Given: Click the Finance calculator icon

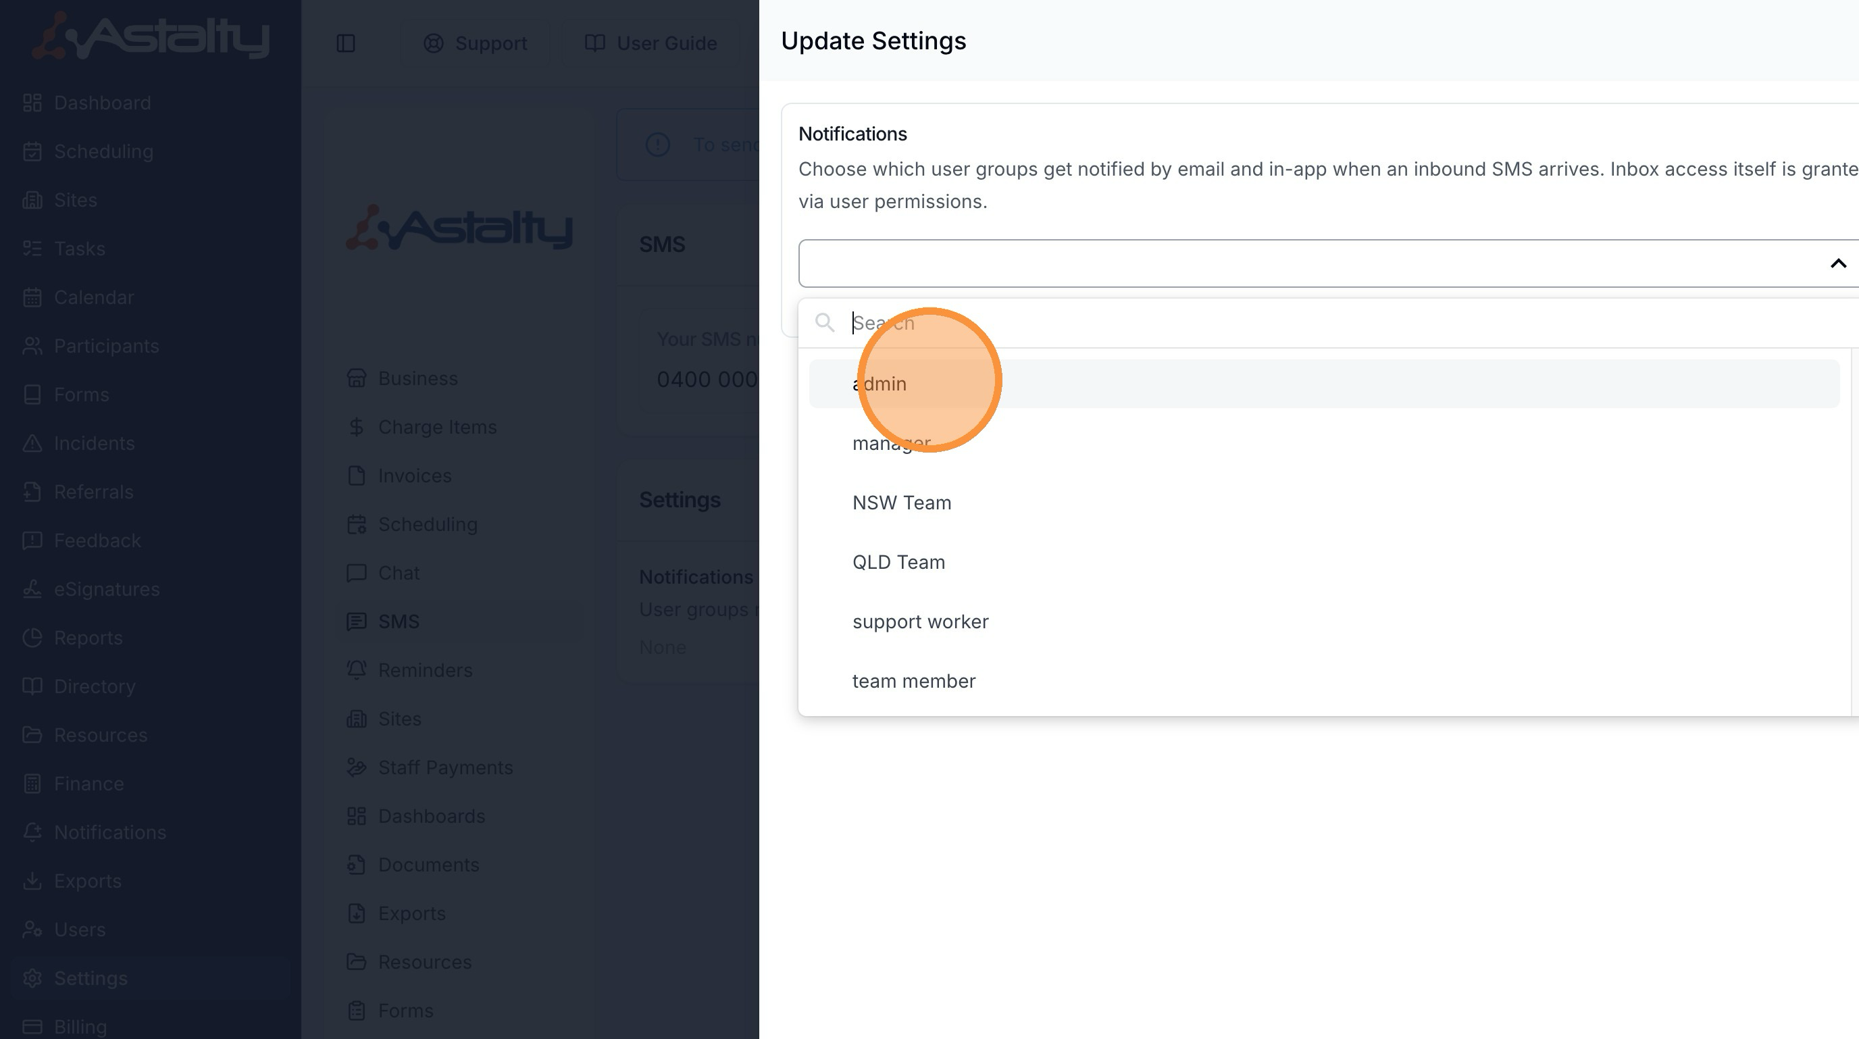Looking at the screenshot, I should tap(32, 784).
